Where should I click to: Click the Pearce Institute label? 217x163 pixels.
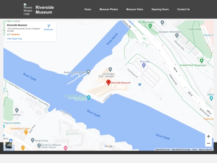[x=12, y=123]
